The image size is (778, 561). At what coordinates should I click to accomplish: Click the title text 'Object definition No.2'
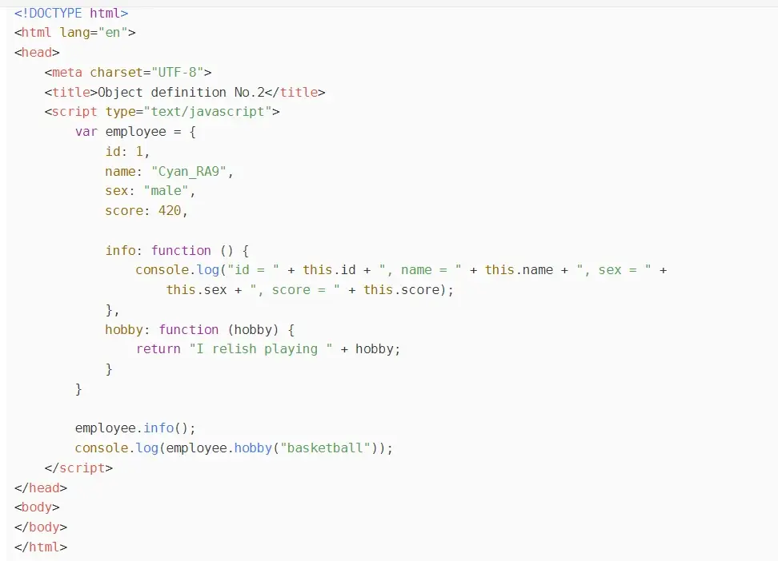181,92
